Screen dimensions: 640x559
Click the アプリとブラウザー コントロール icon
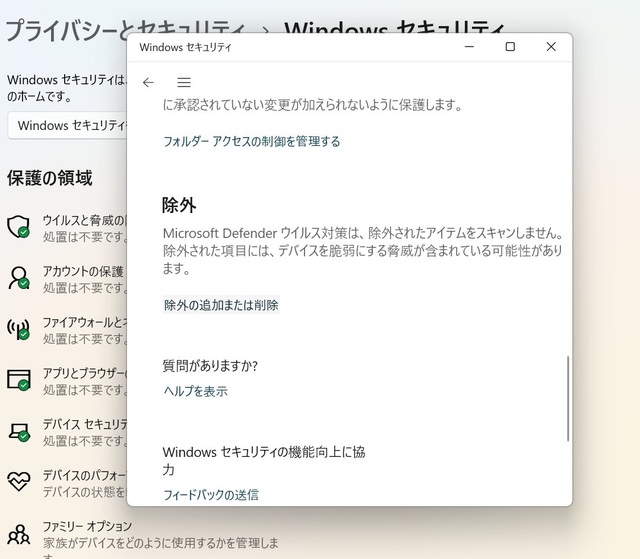coord(19,380)
